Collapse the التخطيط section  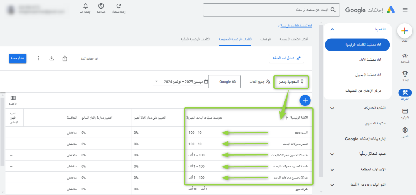(x=332, y=30)
